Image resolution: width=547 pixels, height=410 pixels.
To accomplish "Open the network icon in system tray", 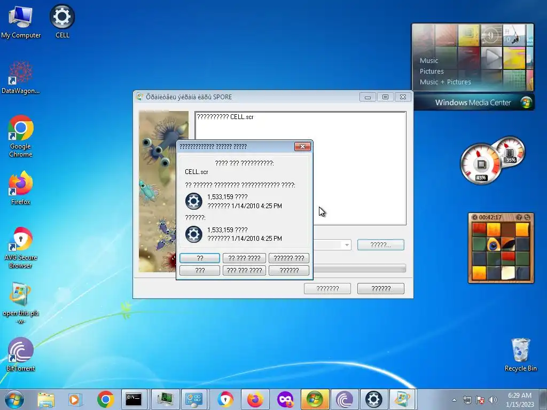I will point(467,400).
